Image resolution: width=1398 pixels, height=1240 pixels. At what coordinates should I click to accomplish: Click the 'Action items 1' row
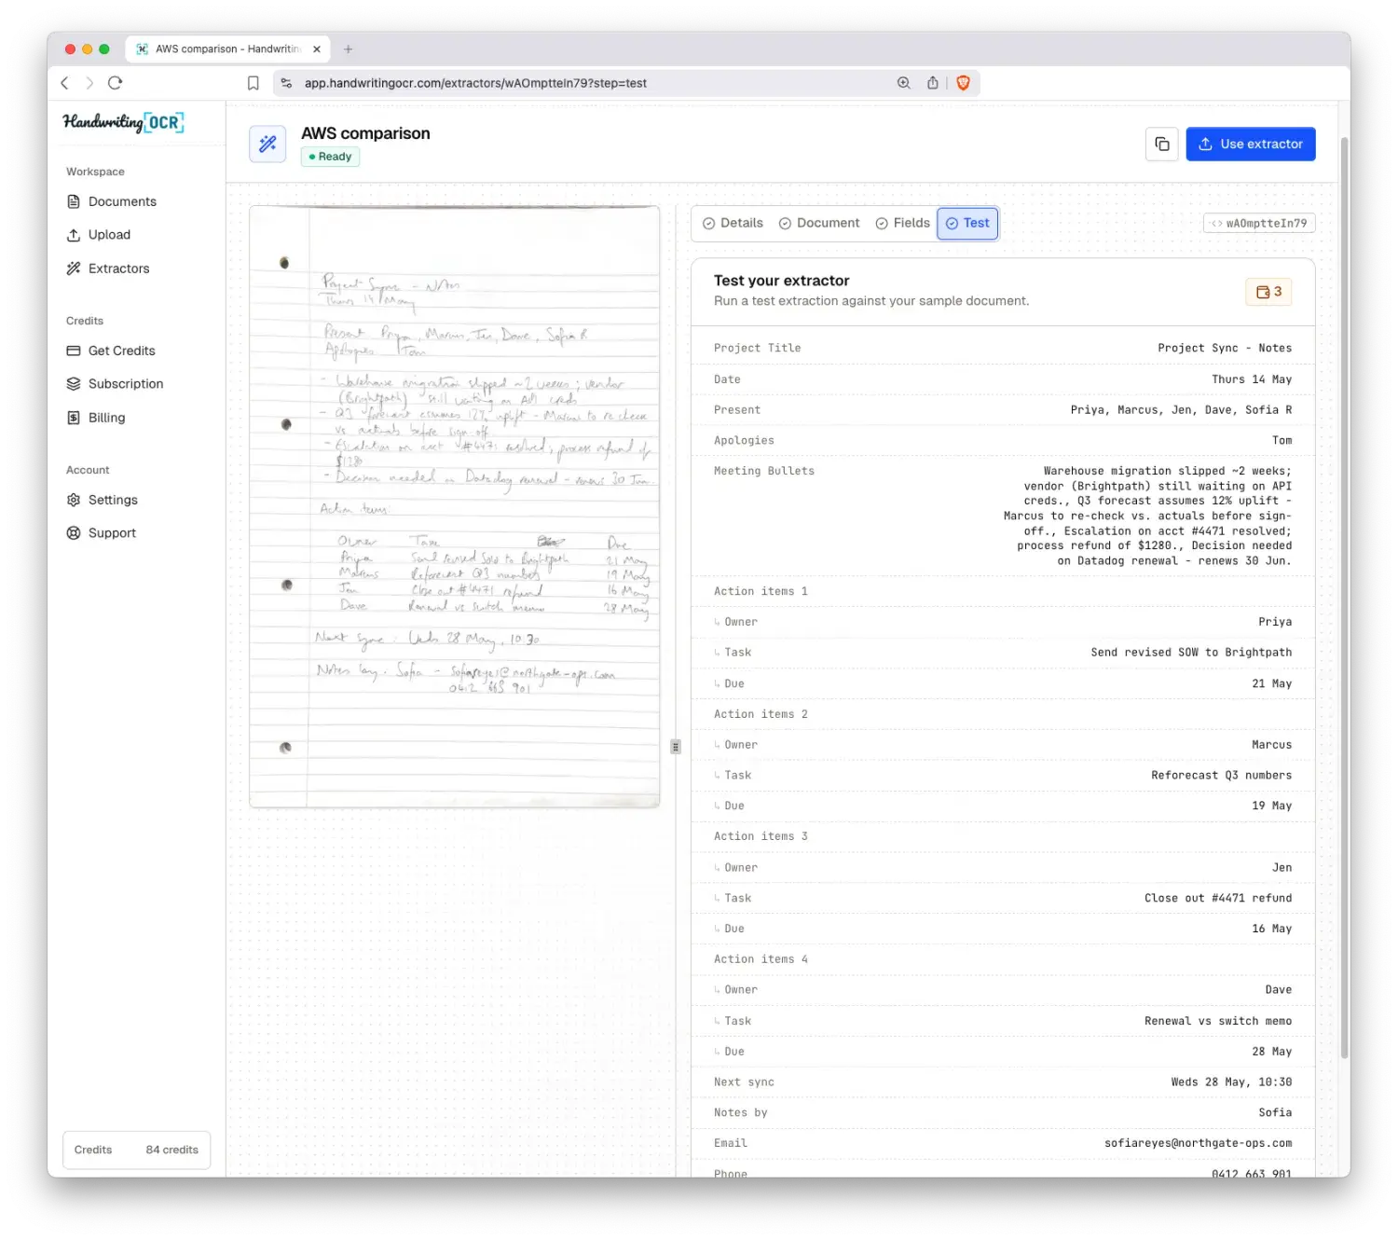tap(1003, 591)
